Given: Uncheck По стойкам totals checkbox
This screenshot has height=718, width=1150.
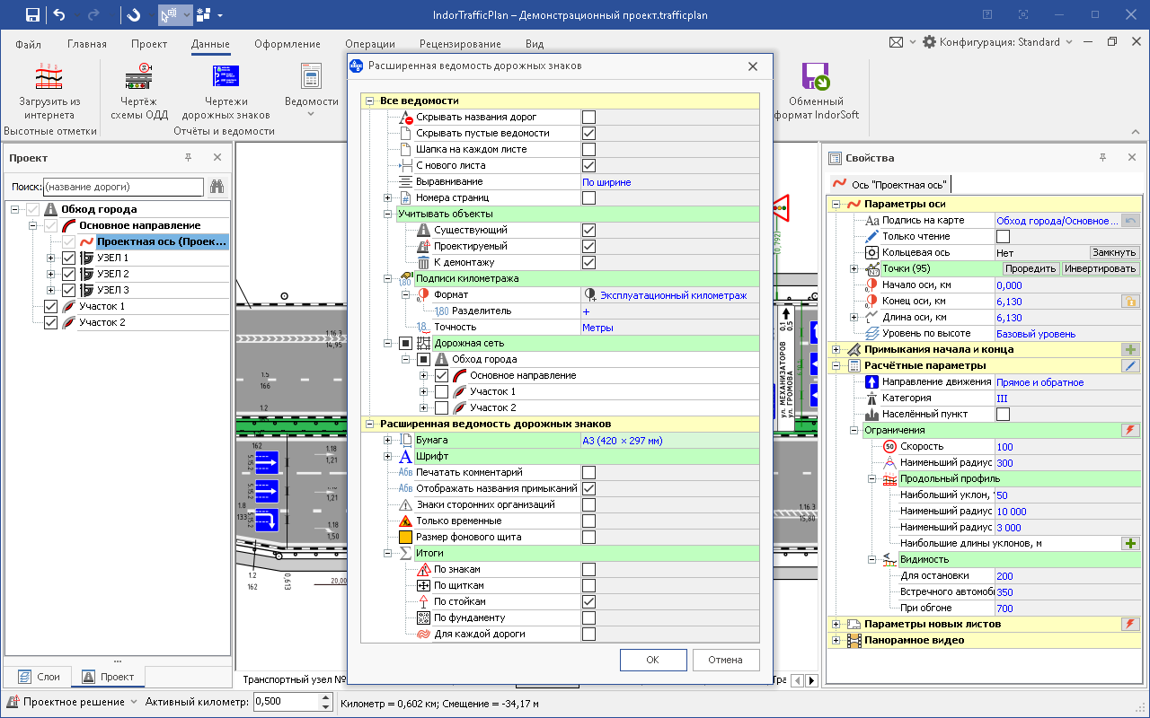Looking at the screenshot, I should [588, 601].
